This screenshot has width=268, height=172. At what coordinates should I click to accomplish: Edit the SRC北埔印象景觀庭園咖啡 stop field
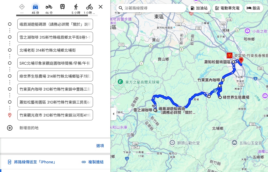click(x=55, y=63)
